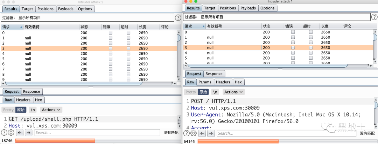
Task: Switch to Payloads tab in attack 2
Action: pyautogui.click(x=65, y=9)
